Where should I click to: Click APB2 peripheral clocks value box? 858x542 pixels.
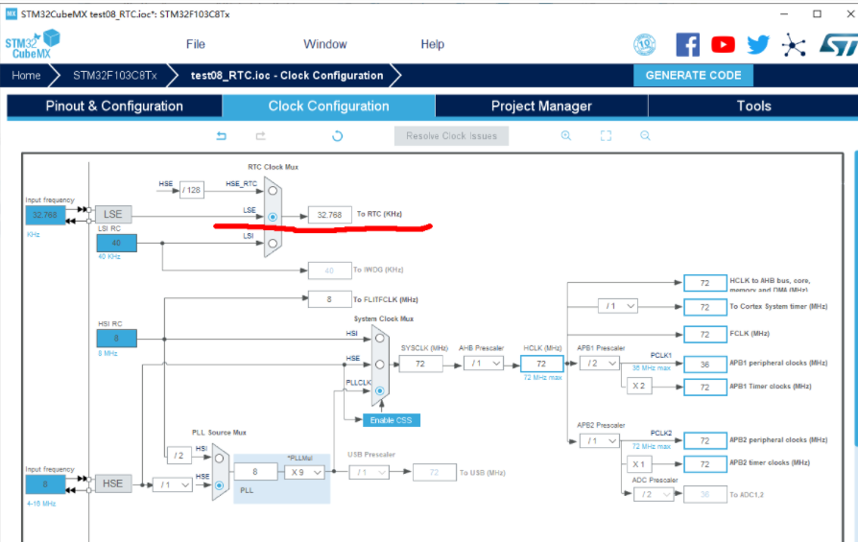[x=705, y=441]
